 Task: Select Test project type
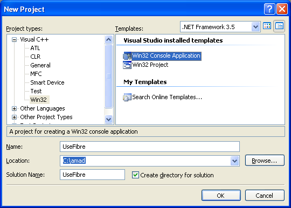(x=36, y=91)
